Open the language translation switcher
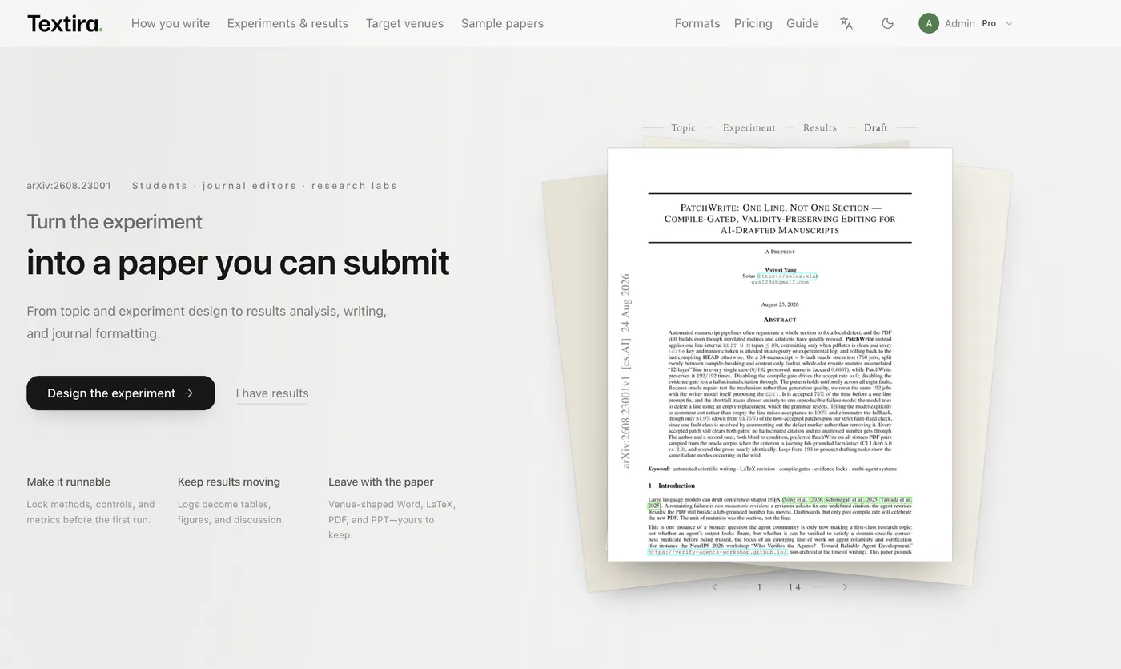This screenshot has height=669, width=1121. (x=846, y=23)
